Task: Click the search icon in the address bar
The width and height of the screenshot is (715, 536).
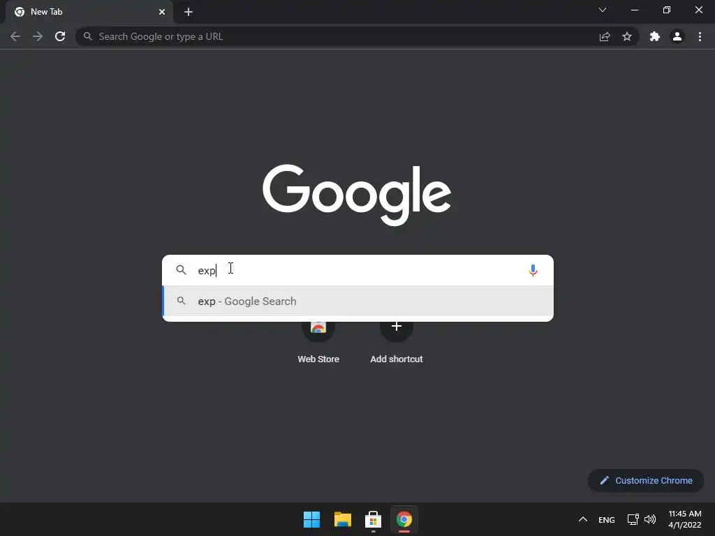Action: [x=88, y=36]
